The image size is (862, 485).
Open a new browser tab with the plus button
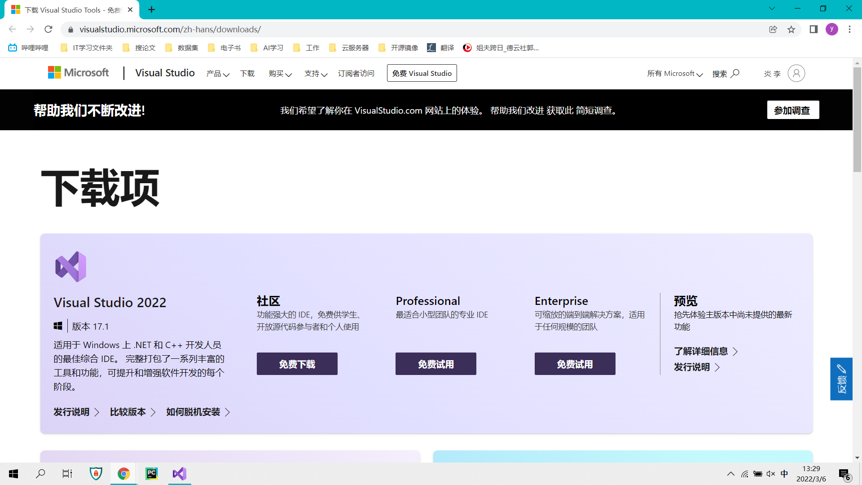click(151, 9)
